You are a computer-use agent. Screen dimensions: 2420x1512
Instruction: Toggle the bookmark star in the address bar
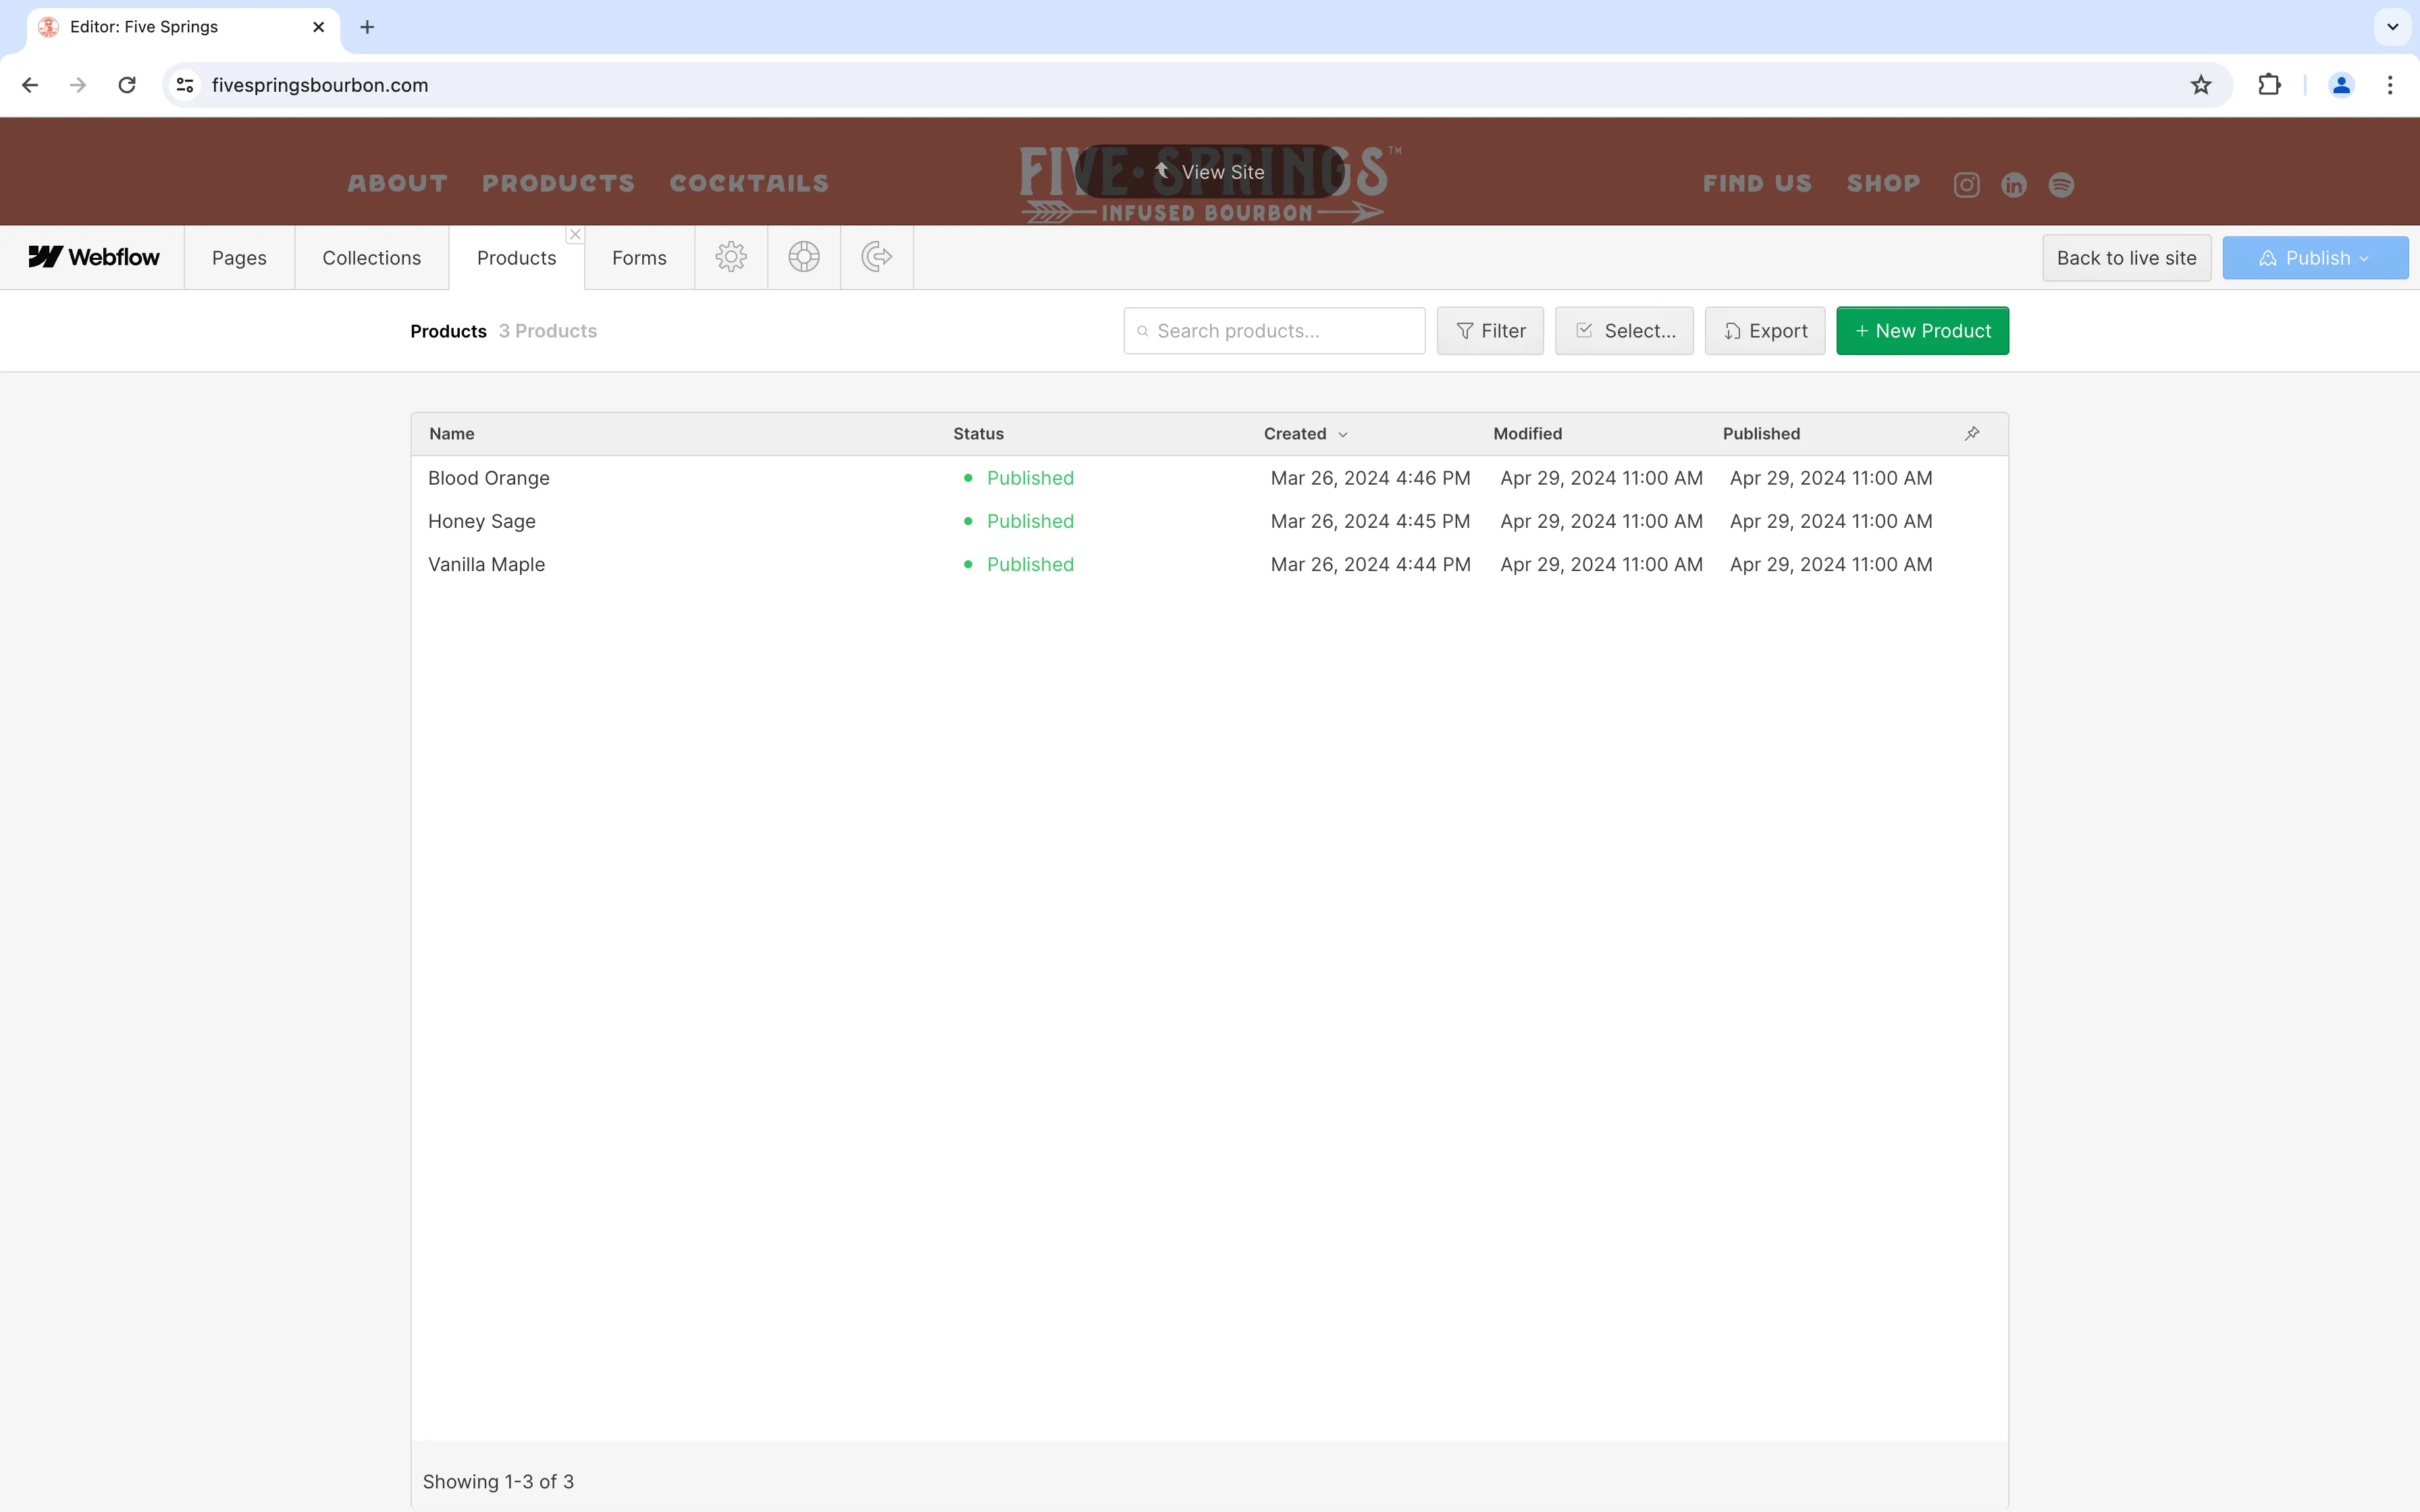[x=2200, y=85]
